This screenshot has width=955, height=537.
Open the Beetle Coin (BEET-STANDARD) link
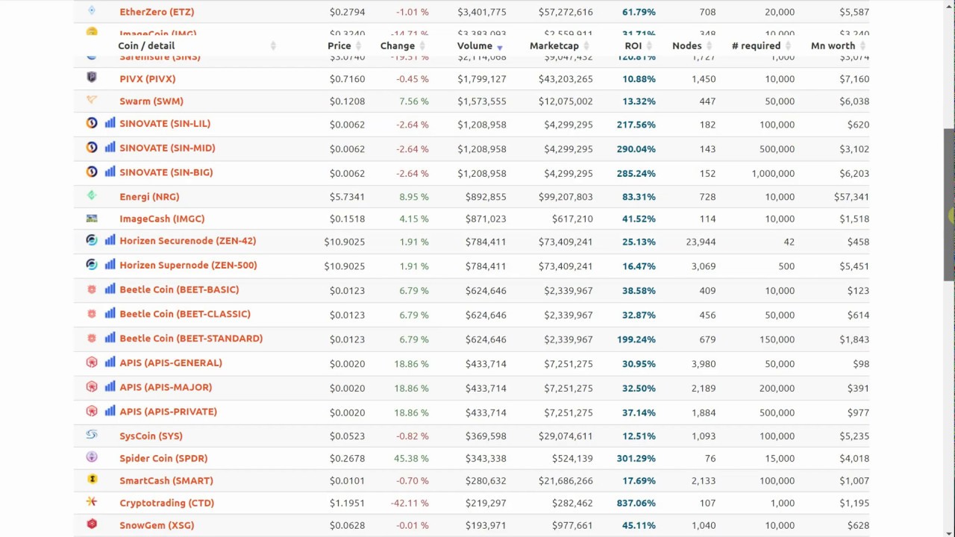coord(191,338)
